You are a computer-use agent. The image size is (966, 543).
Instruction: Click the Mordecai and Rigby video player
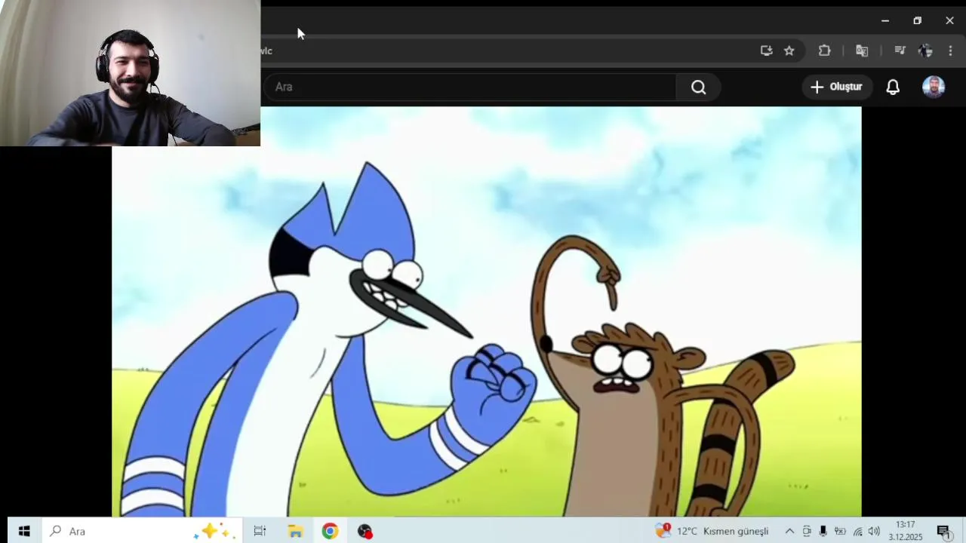(x=486, y=311)
